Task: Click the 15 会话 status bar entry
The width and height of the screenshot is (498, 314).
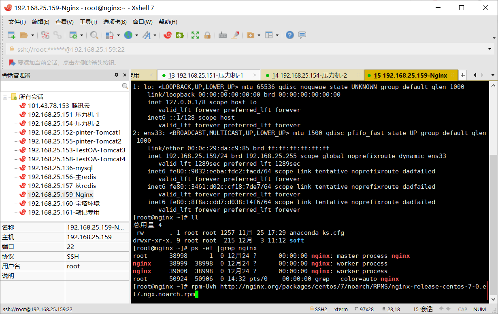Action: [423, 309]
